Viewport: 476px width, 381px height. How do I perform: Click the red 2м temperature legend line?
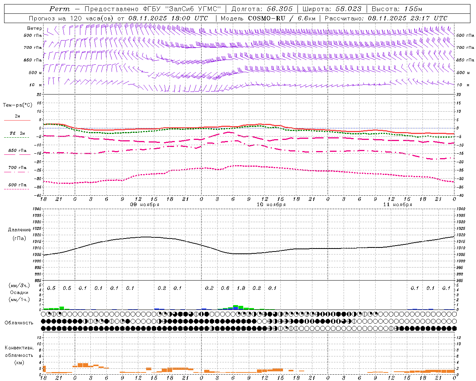pos(17,120)
